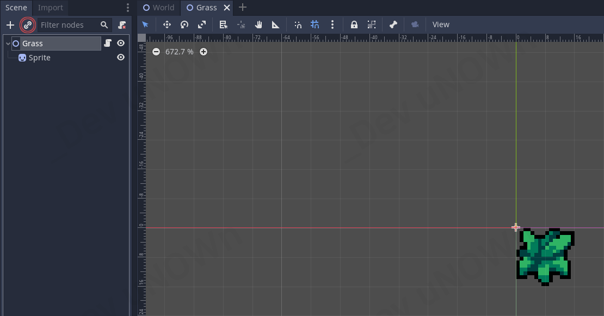Activate the Select mode arrow tool

(x=145, y=24)
